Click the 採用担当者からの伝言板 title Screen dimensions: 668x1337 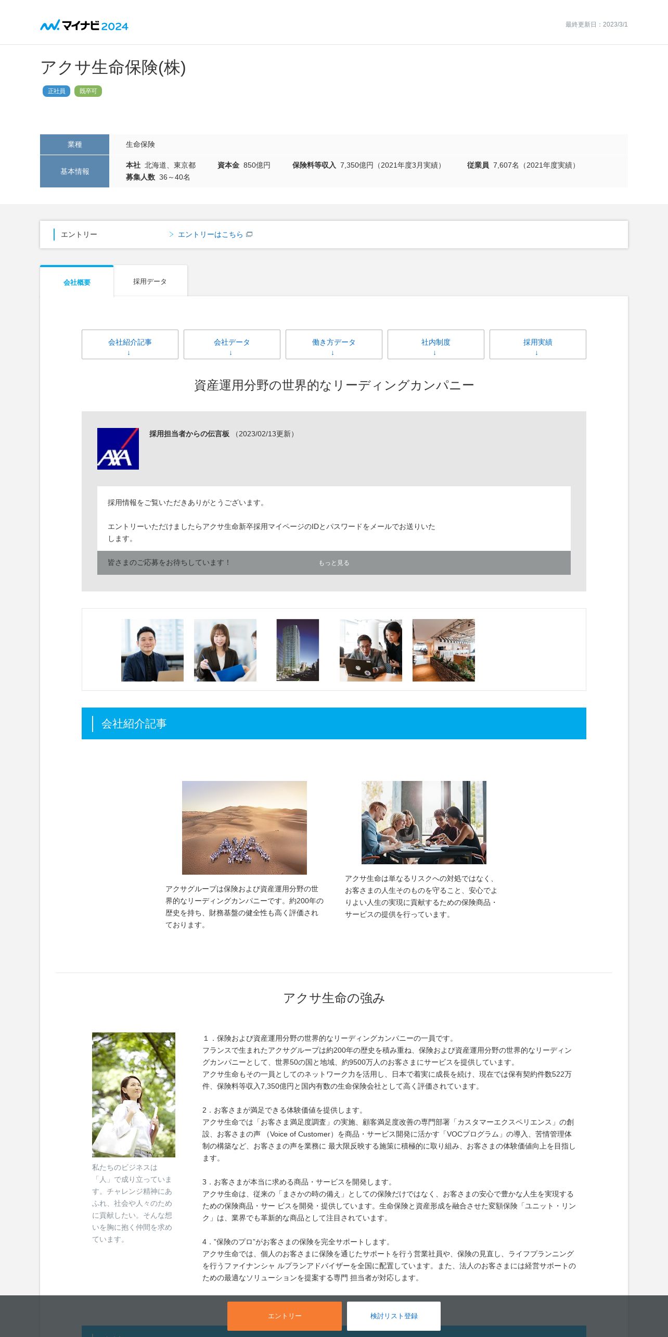(x=189, y=434)
